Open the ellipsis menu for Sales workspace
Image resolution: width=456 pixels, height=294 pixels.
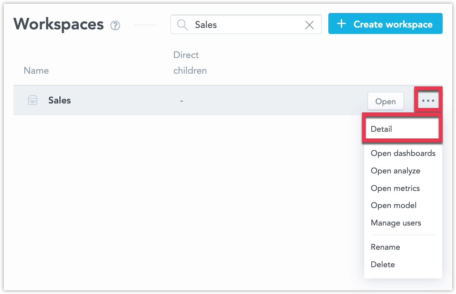[428, 100]
